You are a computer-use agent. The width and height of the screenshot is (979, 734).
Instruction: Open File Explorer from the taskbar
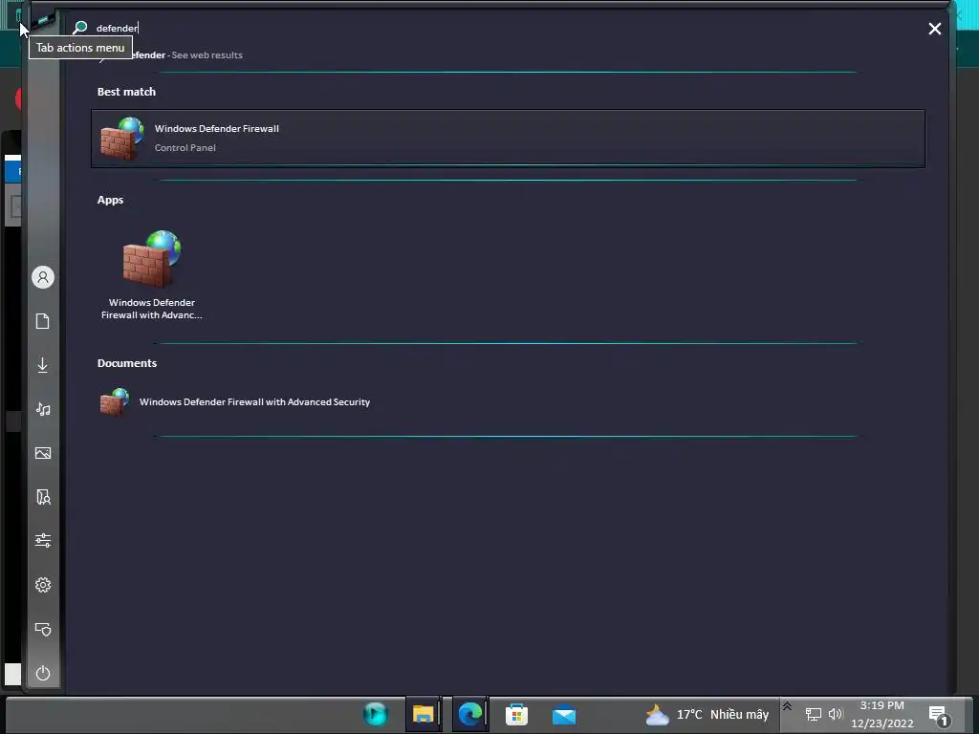[423, 714]
